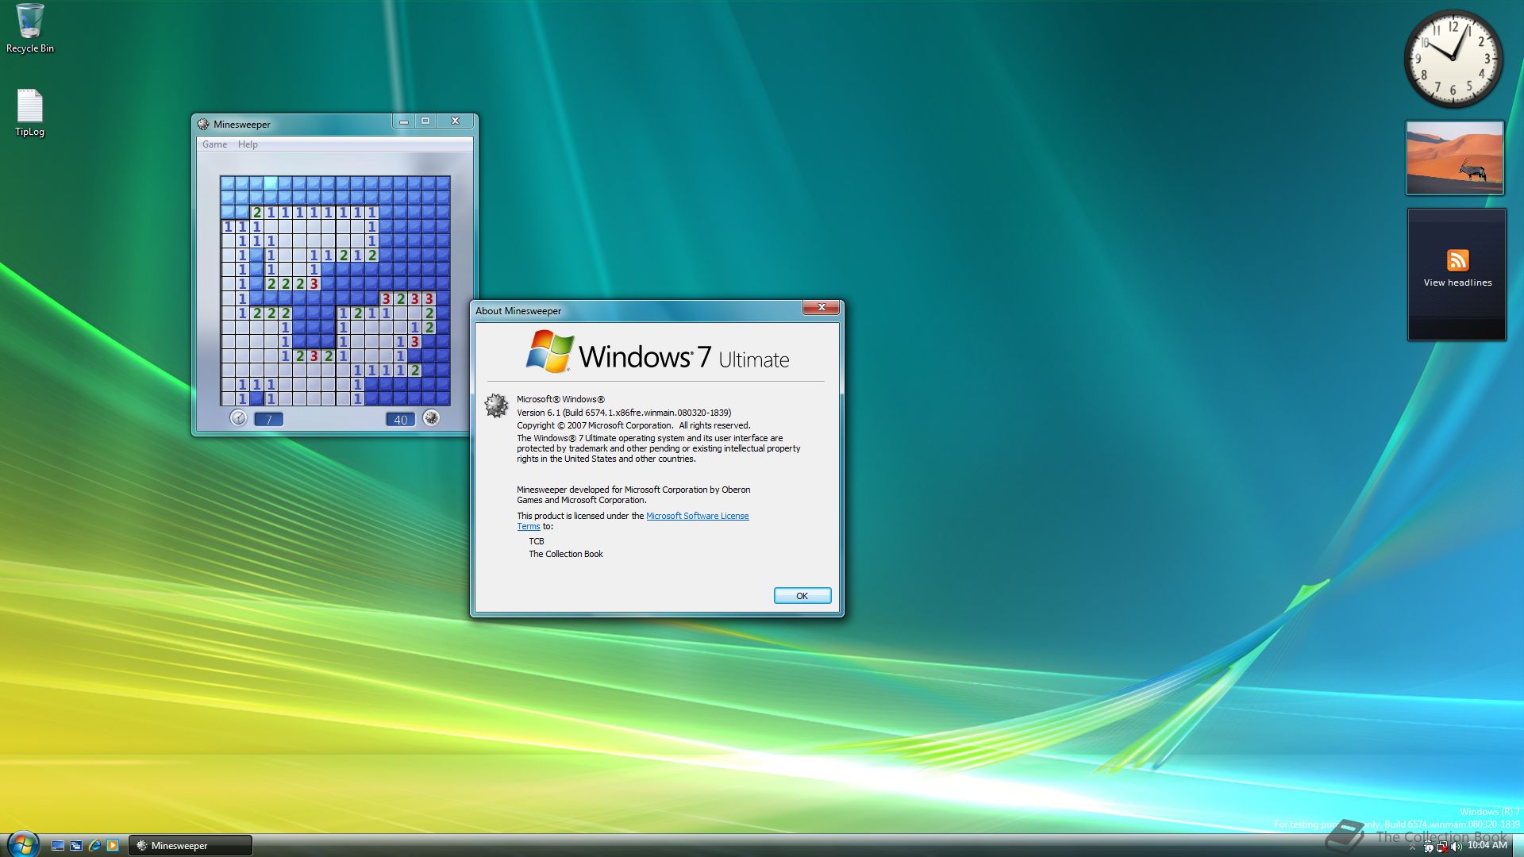Viewport: 1524px width, 857px height.
Task: Click the device info tray icon
Action: (1428, 847)
